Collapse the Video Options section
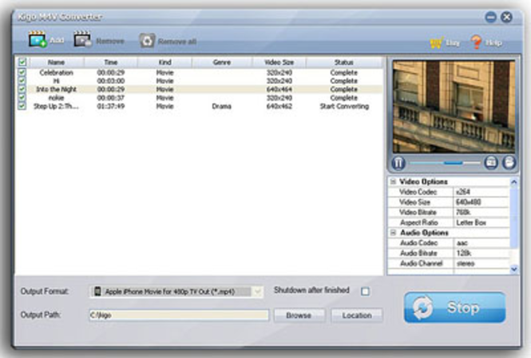The width and height of the screenshot is (531, 358). point(393,181)
